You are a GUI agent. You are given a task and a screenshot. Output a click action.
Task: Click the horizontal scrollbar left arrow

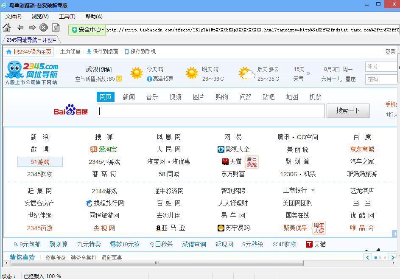pos(6,263)
